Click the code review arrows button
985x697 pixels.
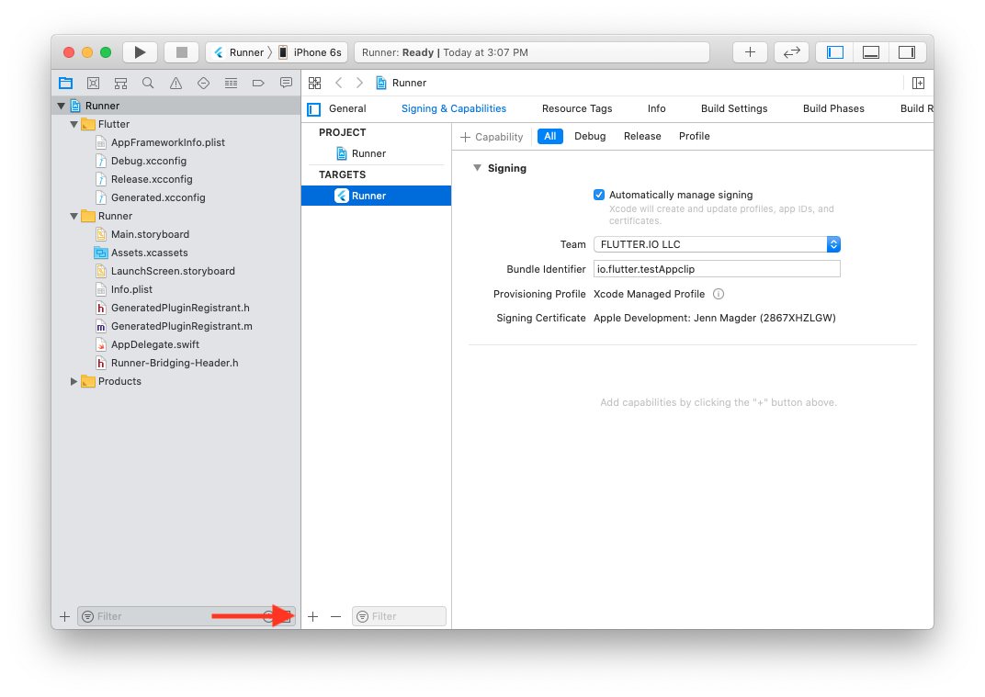click(x=791, y=52)
